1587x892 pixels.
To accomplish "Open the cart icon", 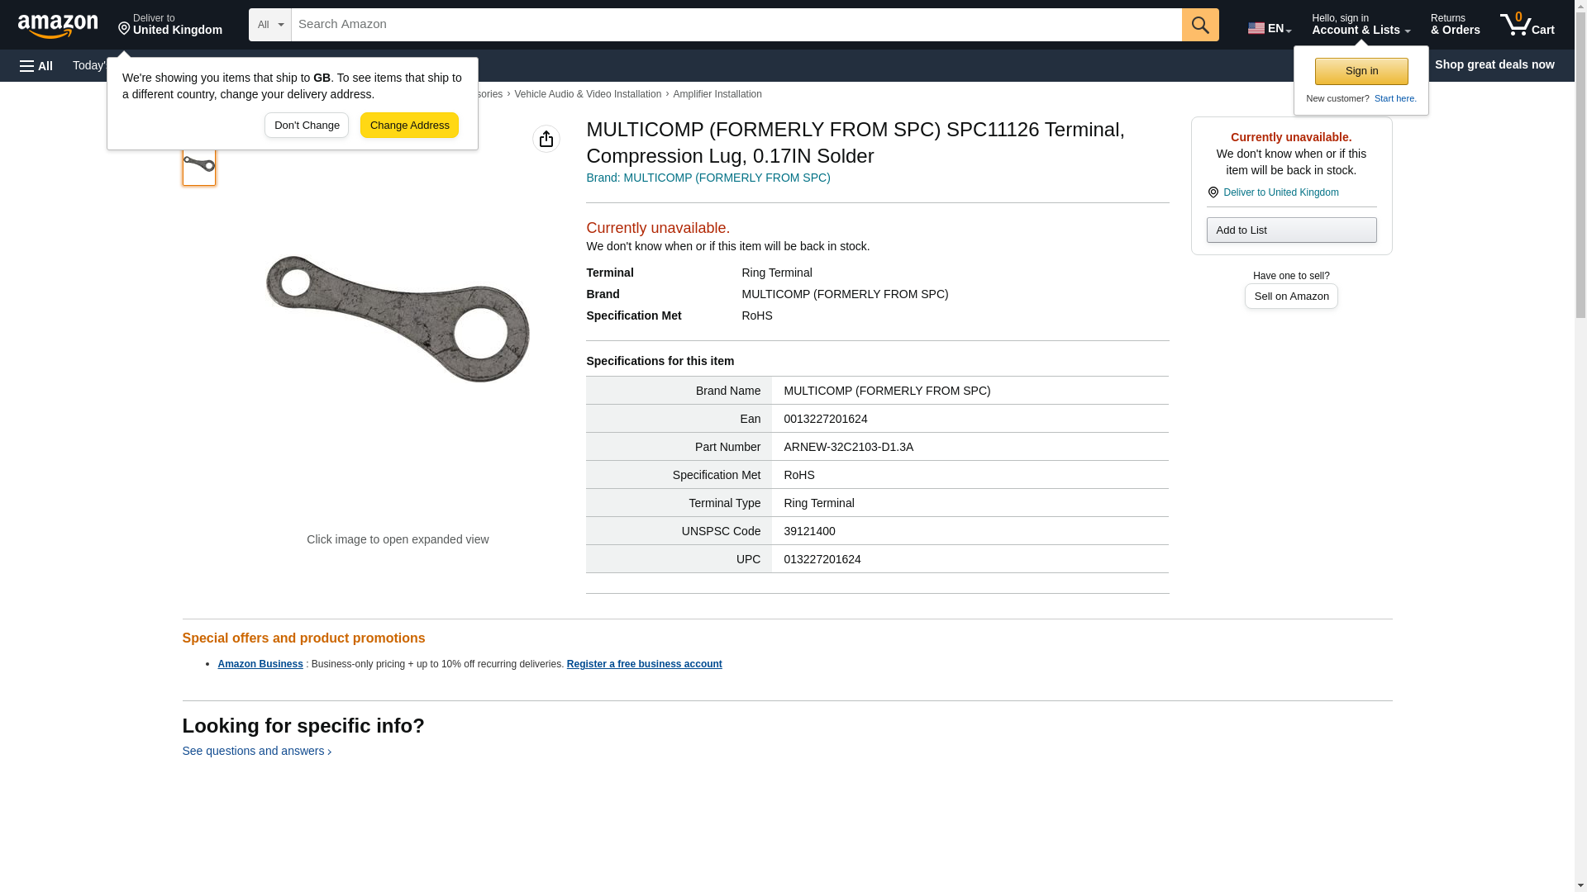I will 1527,25.
